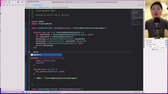Viewport: 168px width, 94px height.
Task: Click the fpc.addPanel(toParent: self) line
Action: click(x=50, y=72)
